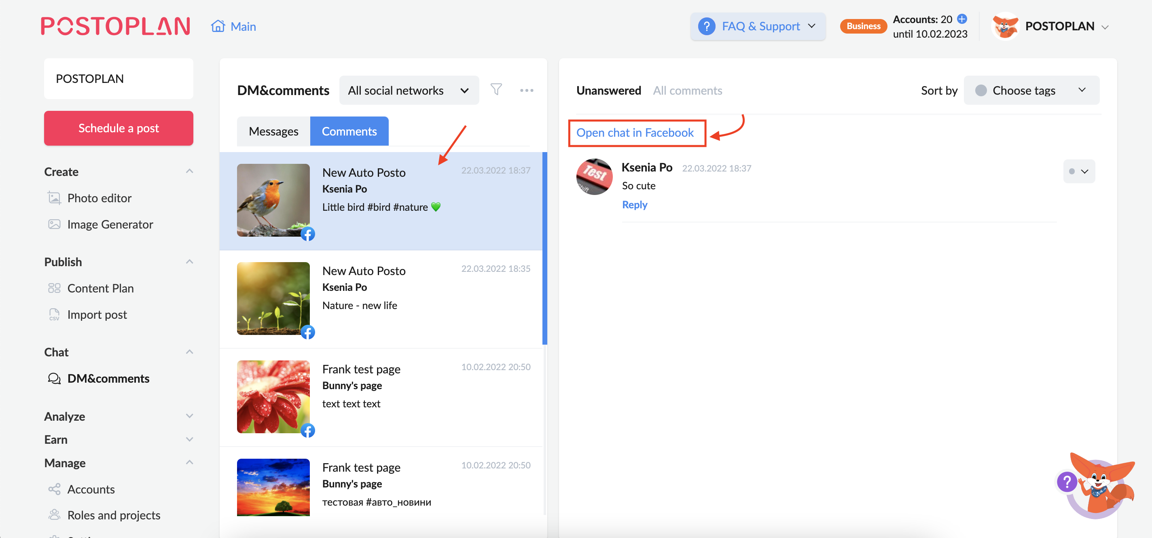Click the Facebook badge on the bird post
This screenshot has width=1152, height=538.
(307, 233)
